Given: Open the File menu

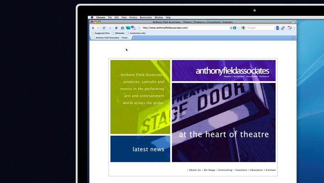Looking at the screenshot, I should tap(110, 18).
